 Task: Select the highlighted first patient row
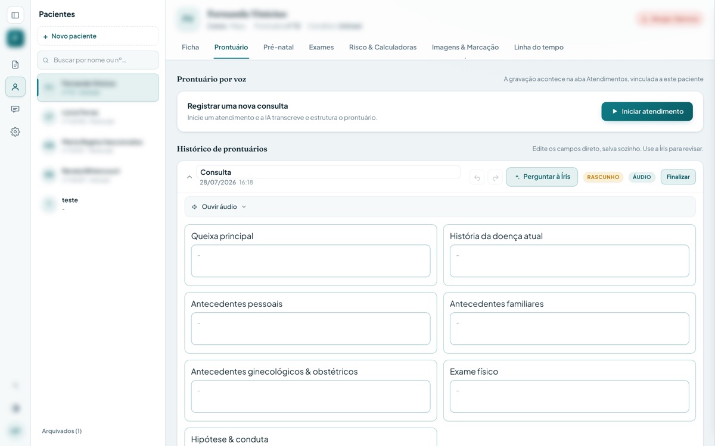98,87
